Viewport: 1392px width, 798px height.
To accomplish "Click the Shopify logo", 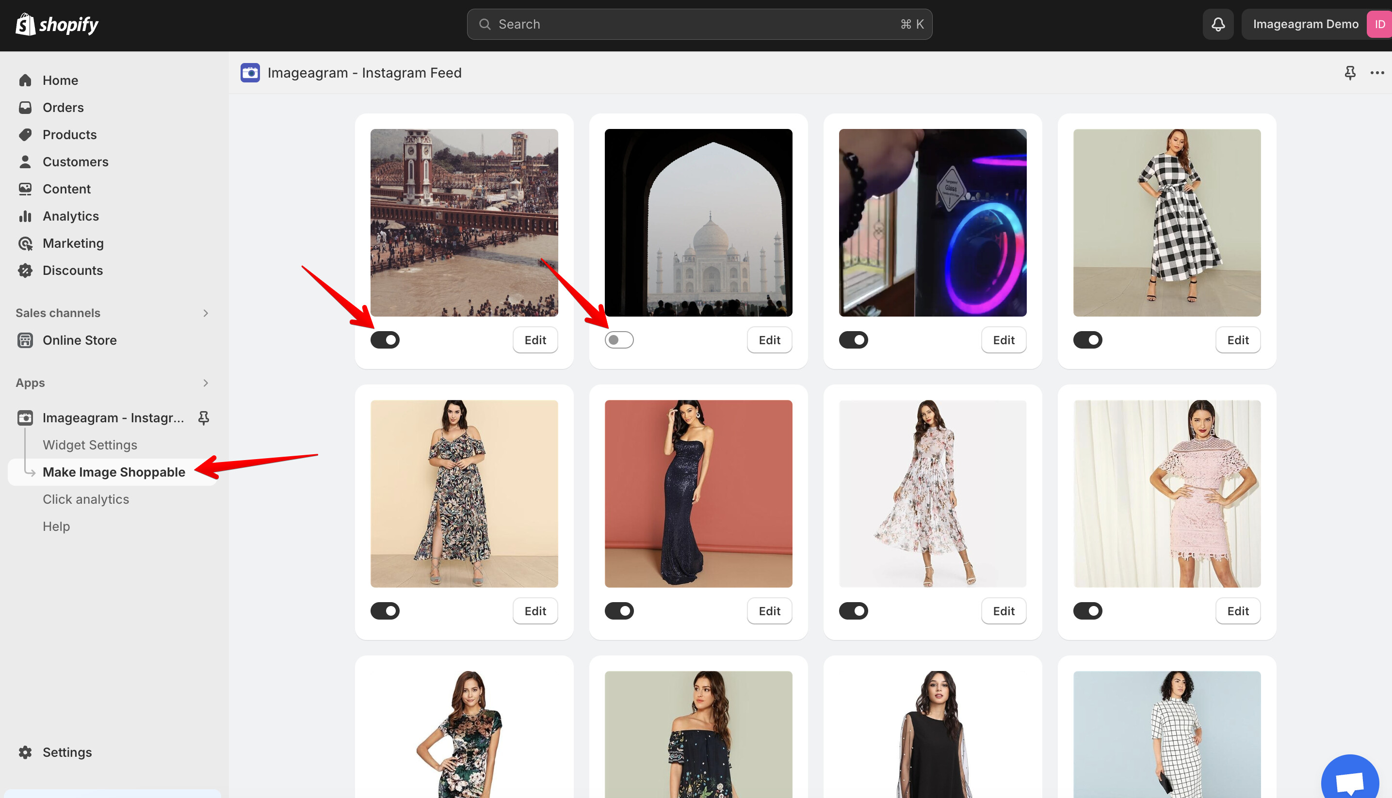I will (x=57, y=24).
